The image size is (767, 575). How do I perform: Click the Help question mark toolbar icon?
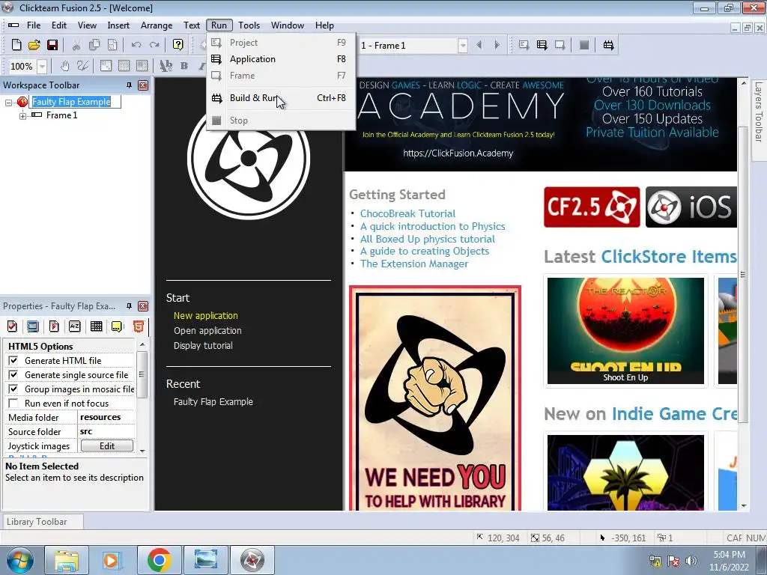click(x=178, y=45)
